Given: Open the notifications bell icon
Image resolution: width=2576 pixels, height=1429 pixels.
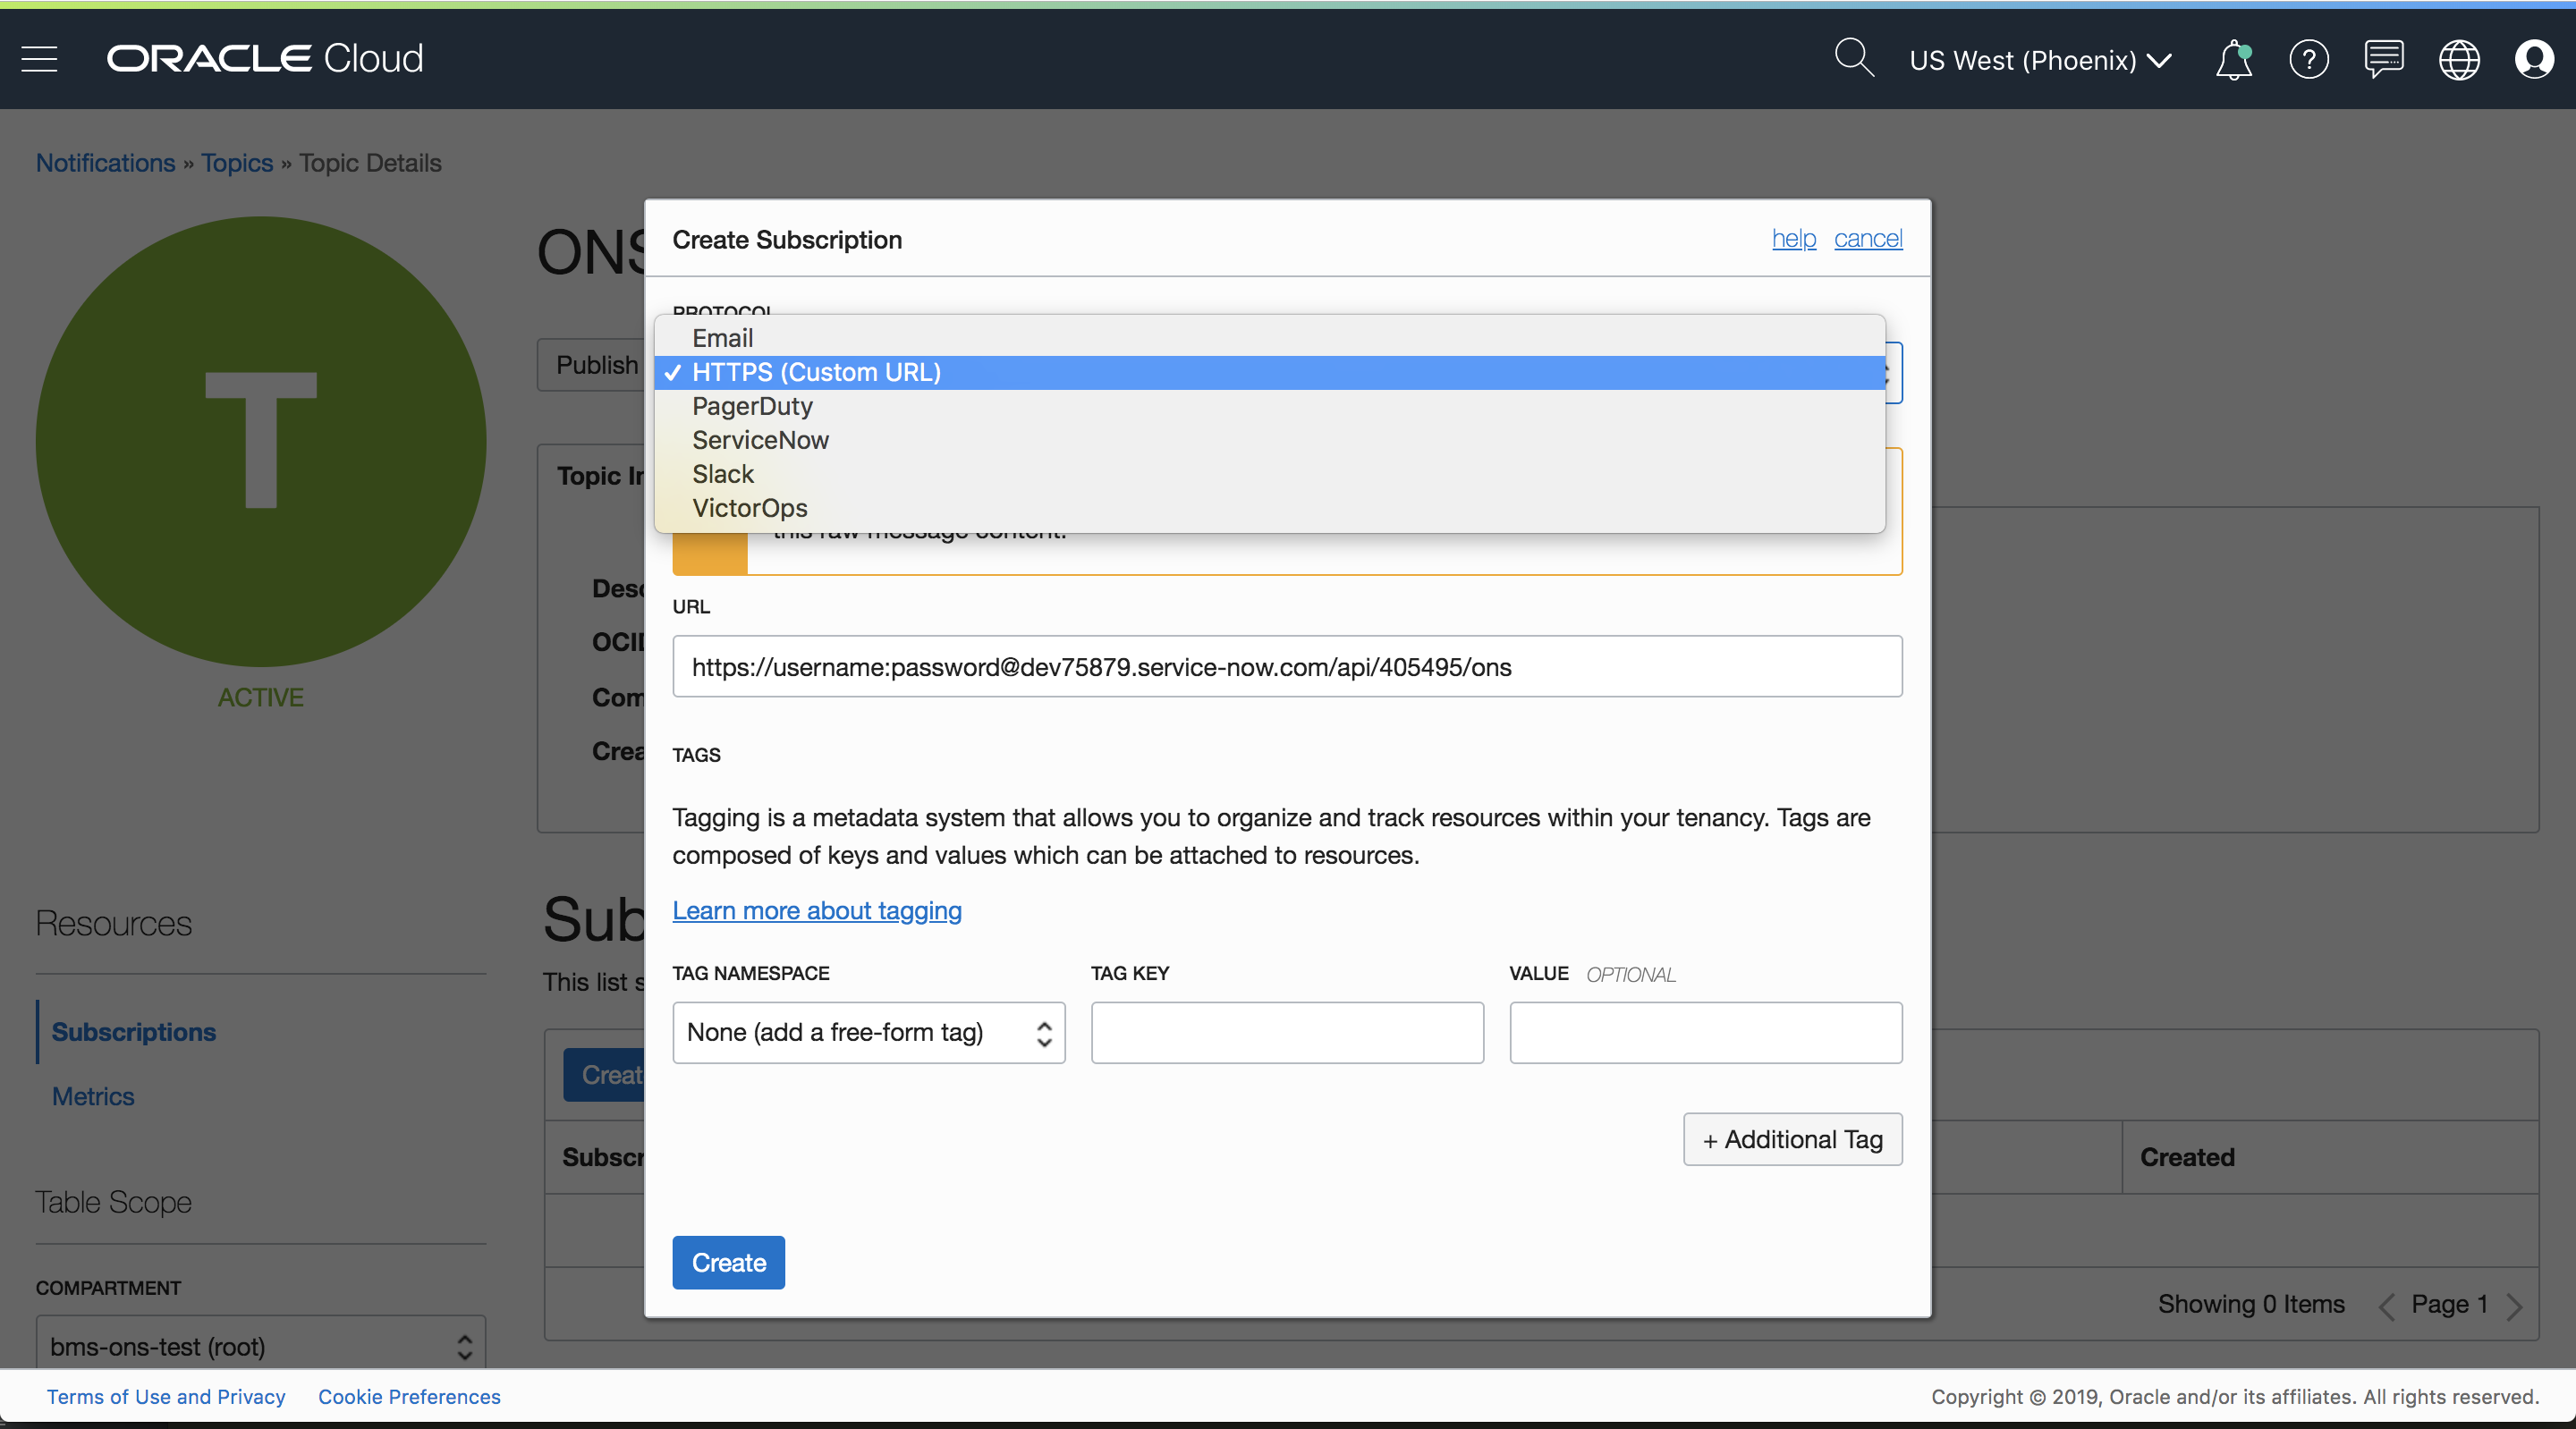Looking at the screenshot, I should pyautogui.click(x=2233, y=60).
